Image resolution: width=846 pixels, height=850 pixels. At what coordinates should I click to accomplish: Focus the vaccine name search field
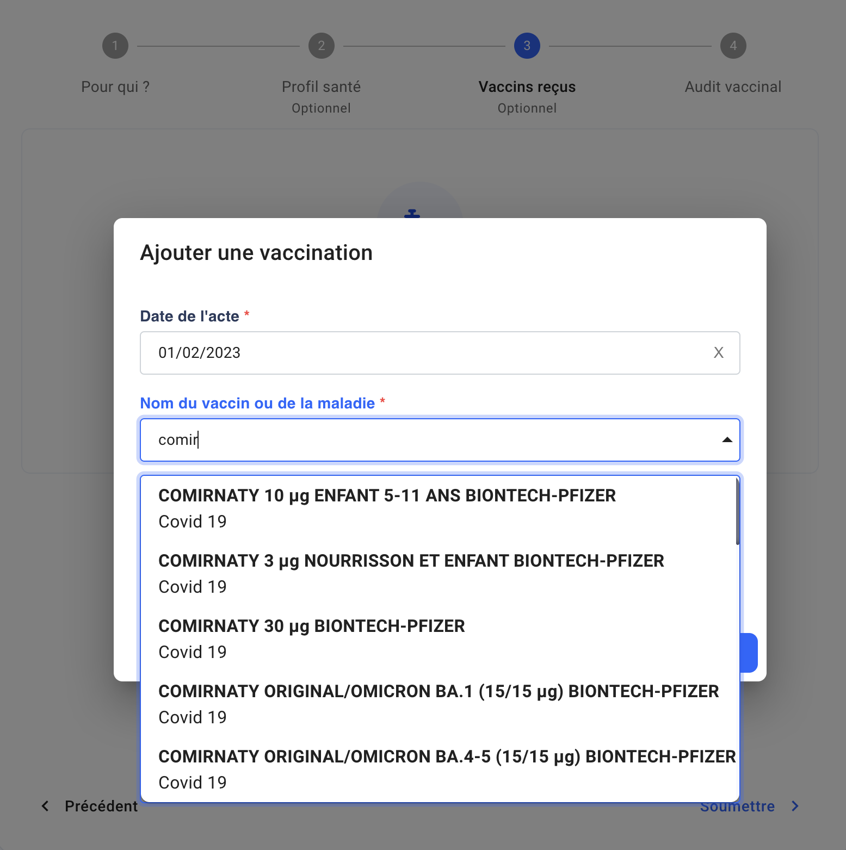tap(440, 440)
